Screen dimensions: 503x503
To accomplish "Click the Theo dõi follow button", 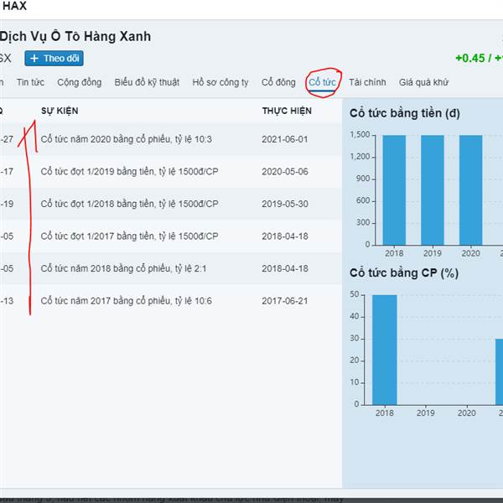I will click(54, 59).
